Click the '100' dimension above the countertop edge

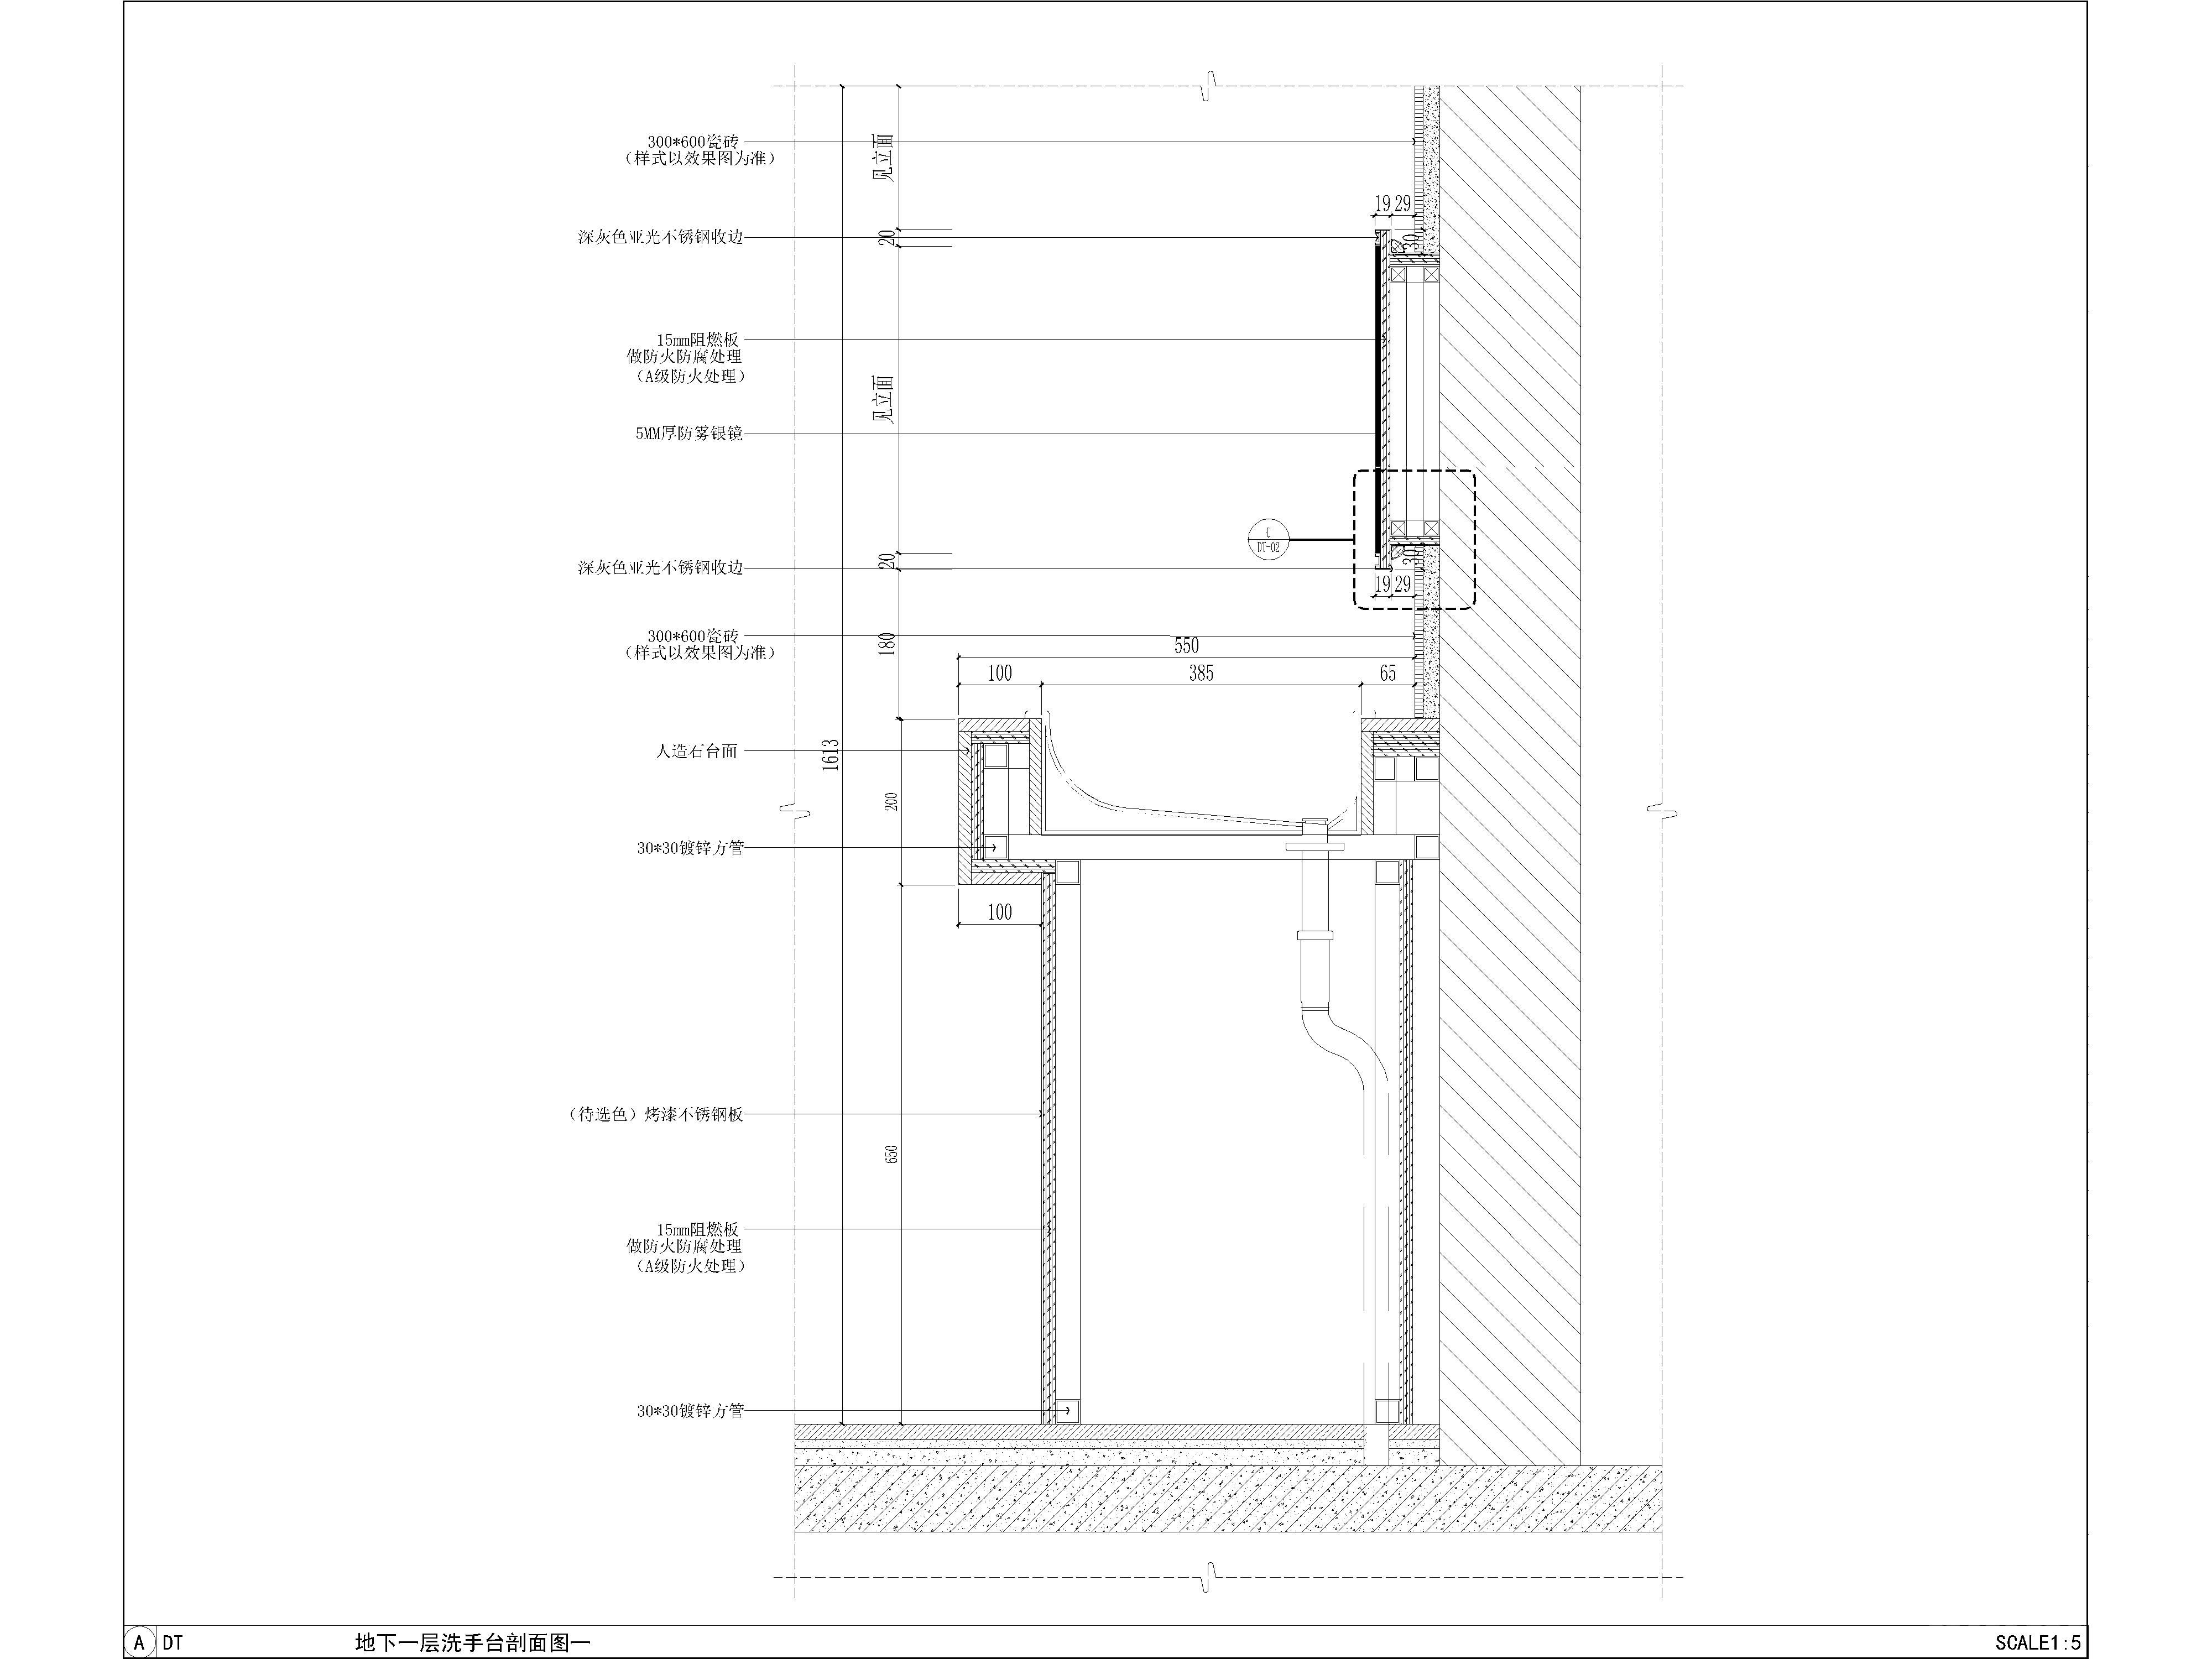pyautogui.click(x=1000, y=674)
